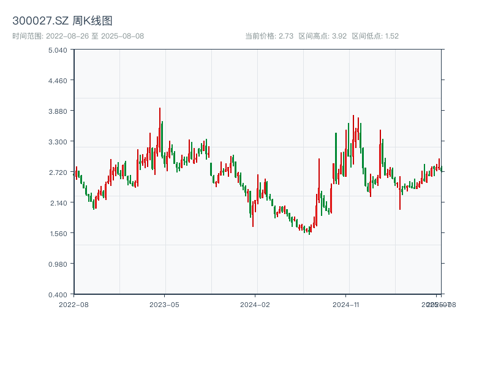Click y-axis label 4.460
The image size is (490, 367).
point(58,81)
